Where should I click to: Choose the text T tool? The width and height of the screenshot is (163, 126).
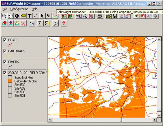pyautogui.click(x=30, y=16)
